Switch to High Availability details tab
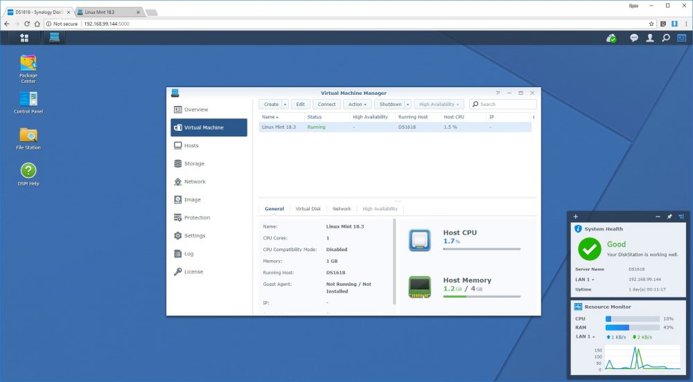The image size is (693, 382). click(380, 208)
